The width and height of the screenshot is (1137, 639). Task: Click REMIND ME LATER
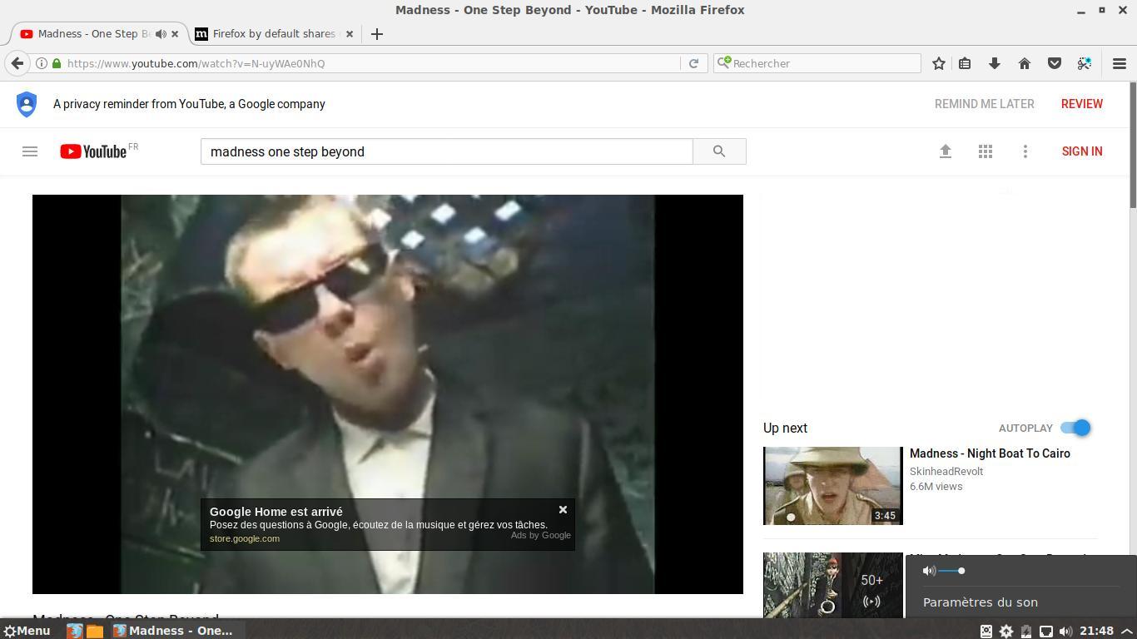coord(985,104)
